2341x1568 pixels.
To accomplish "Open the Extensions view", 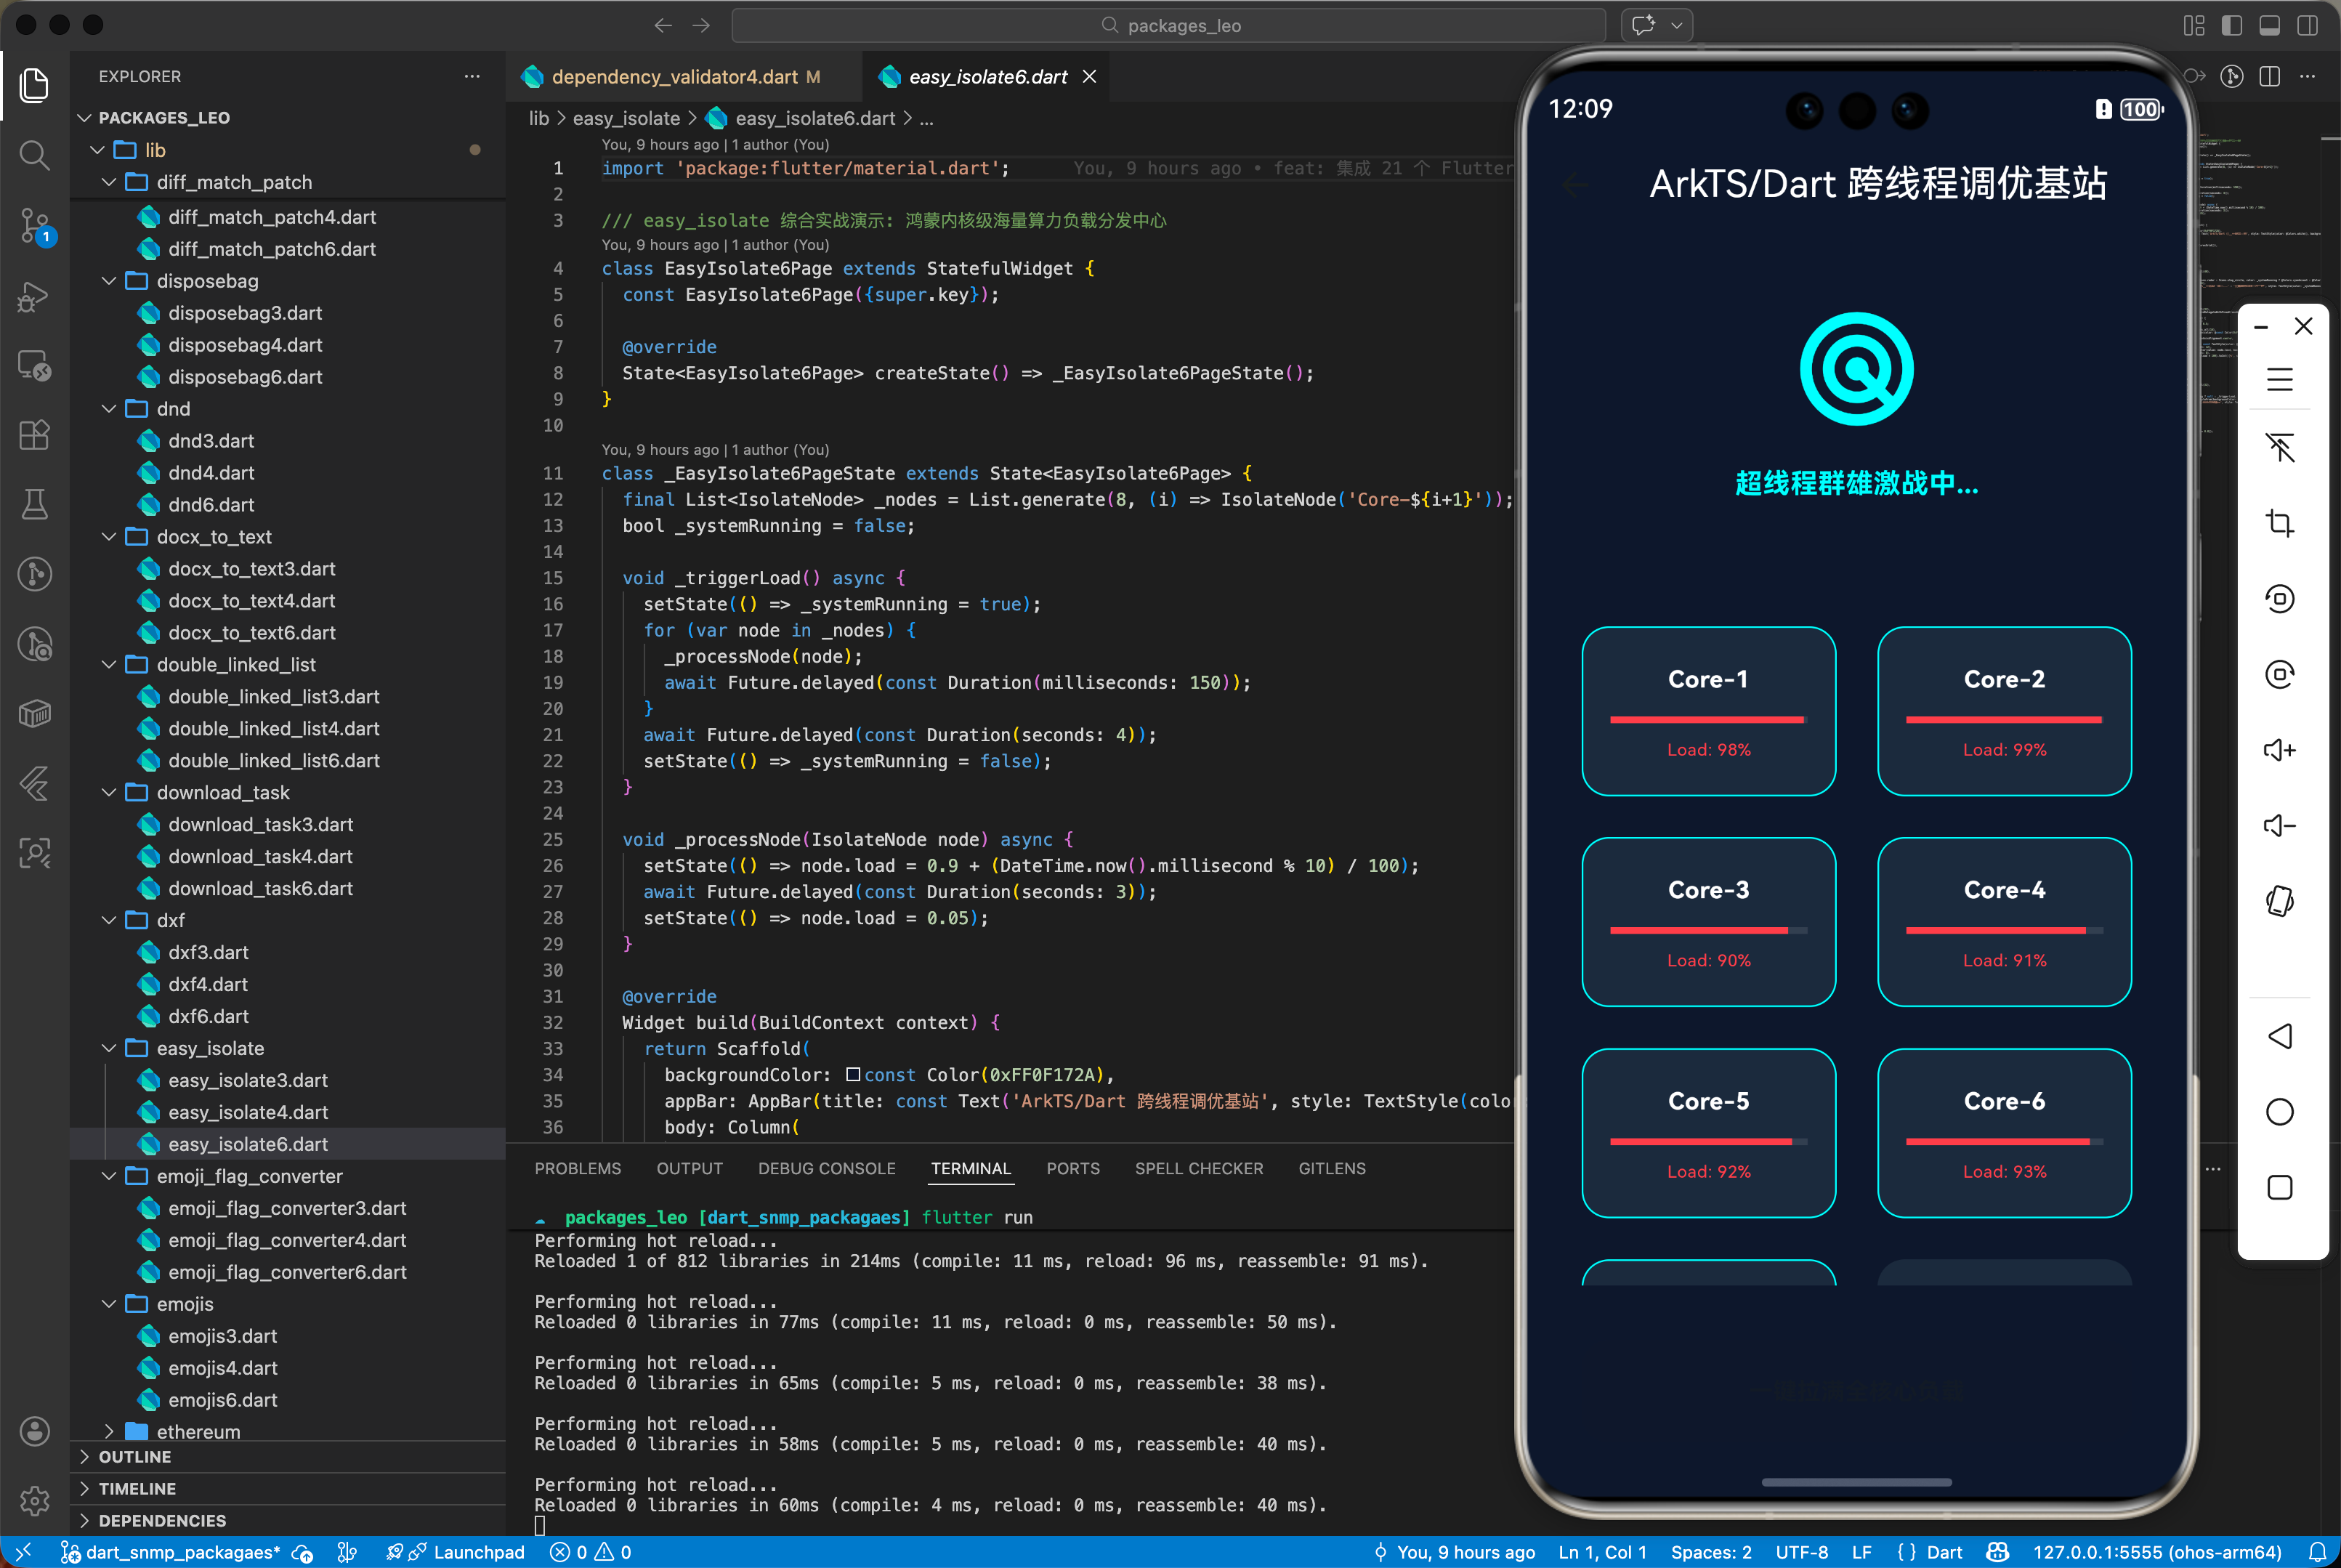I will 34,435.
